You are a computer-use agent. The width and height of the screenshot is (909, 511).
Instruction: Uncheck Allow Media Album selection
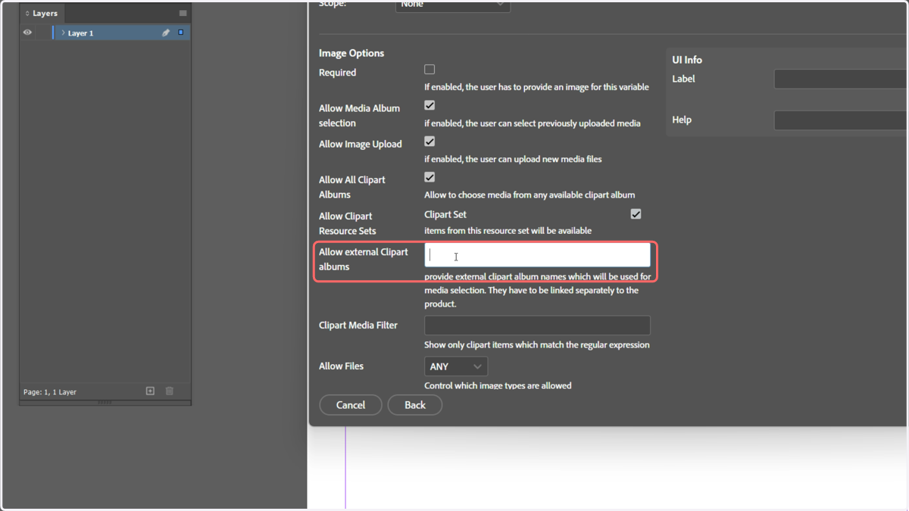point(430,105)
